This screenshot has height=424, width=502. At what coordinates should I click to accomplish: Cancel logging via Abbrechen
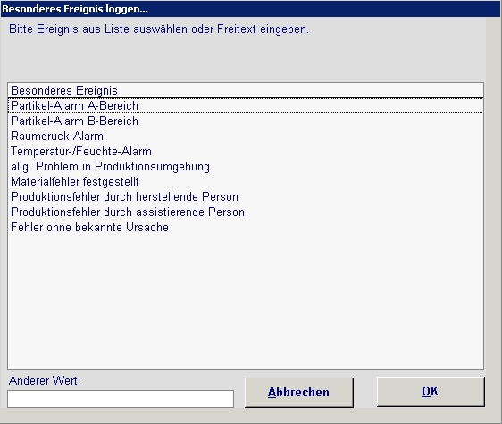299,393
